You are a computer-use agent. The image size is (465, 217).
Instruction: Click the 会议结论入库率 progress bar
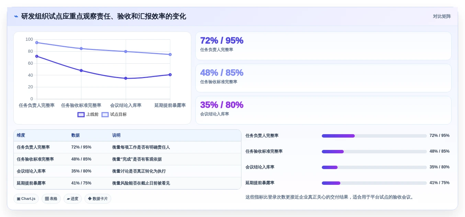pos(374,167)
